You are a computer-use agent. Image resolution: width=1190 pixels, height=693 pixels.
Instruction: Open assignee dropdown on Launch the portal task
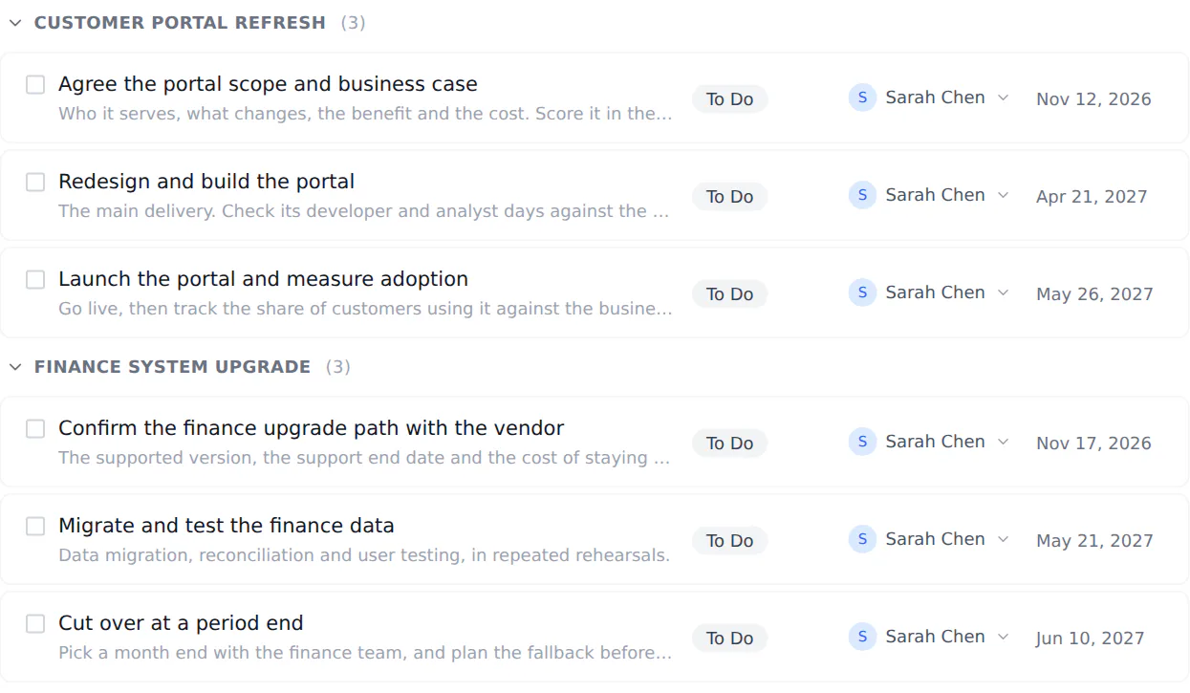point(1003,292)
